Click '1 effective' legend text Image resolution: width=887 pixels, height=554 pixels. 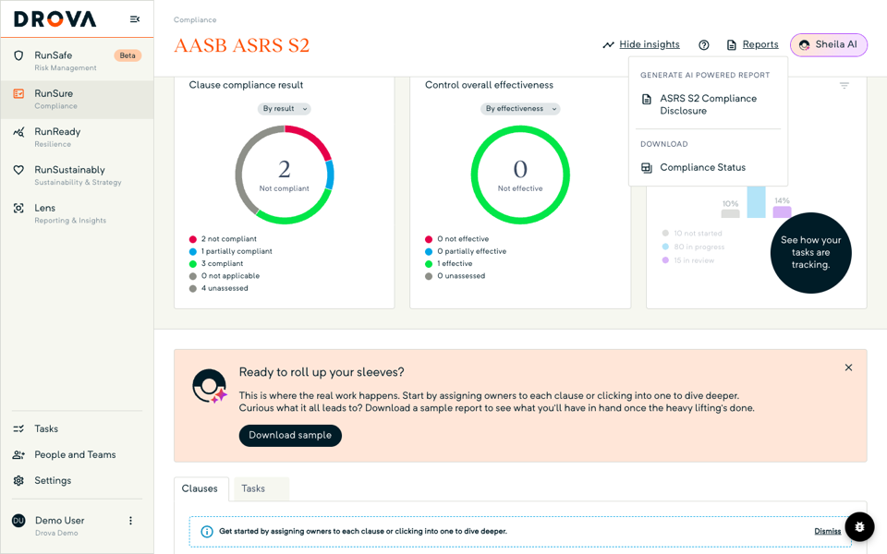(x=455, y=264)
